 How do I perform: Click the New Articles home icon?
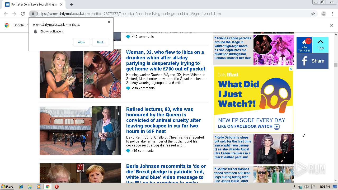click(304, 45)
